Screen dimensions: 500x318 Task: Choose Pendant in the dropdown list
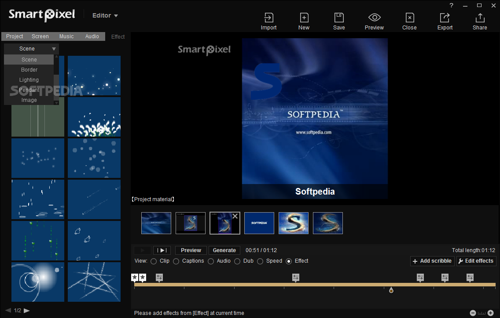coord(29,90)
